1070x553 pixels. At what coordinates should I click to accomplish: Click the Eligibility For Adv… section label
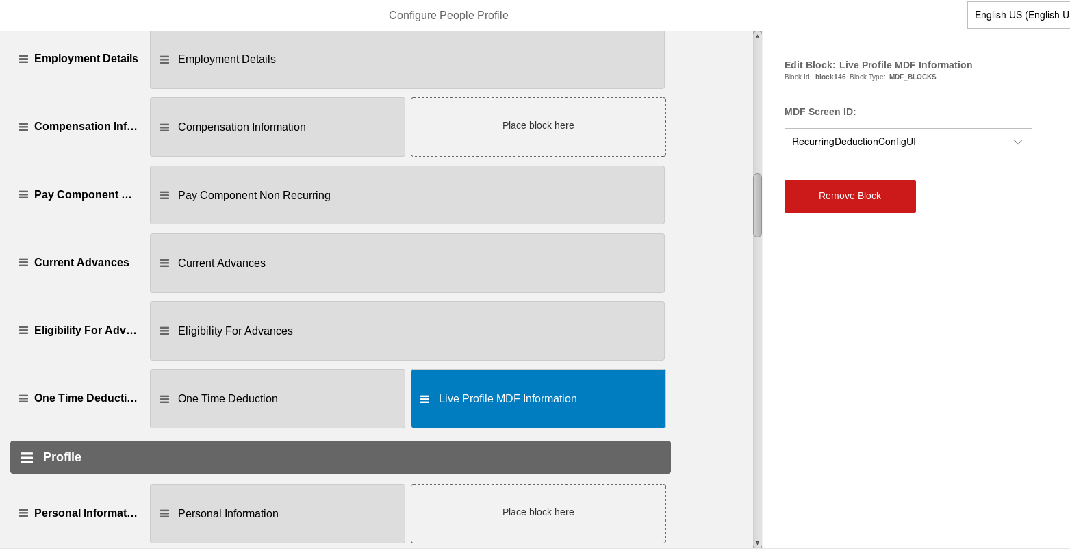coord(86,331)
